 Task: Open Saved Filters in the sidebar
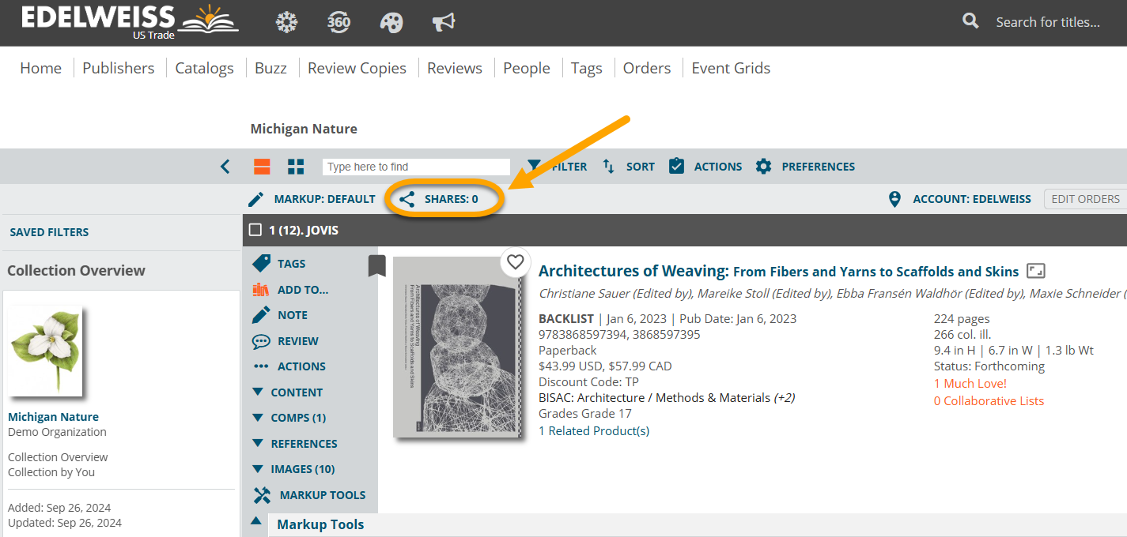tap(49, 232)
